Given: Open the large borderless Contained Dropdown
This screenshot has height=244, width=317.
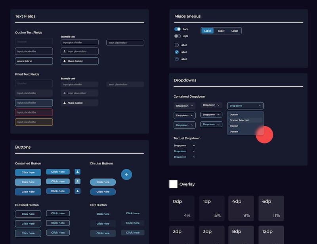Looking at the screenshot, I should coord(184,106).
